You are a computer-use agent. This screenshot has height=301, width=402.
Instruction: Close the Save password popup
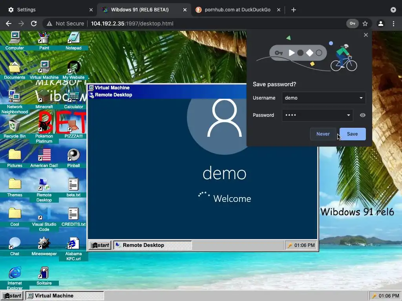(x=366, y=35)
